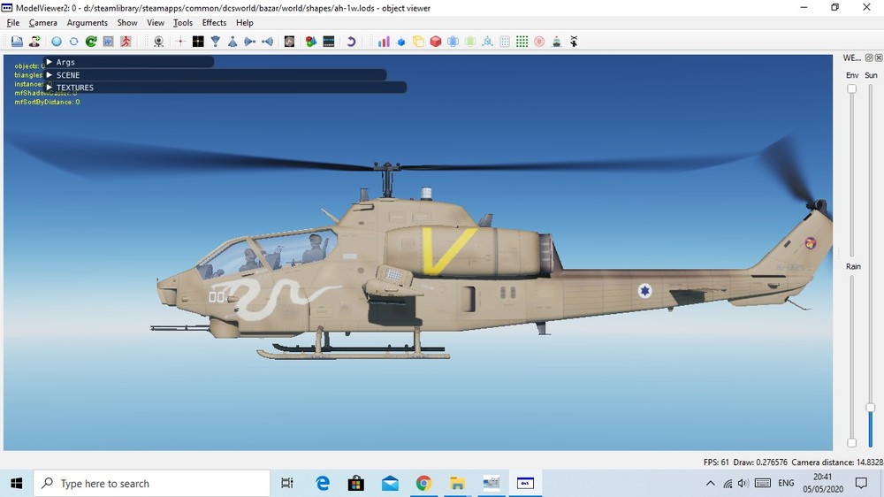Open the Arguments menu
This screenshot has height=497, width=884.
[x=87, y=23]
